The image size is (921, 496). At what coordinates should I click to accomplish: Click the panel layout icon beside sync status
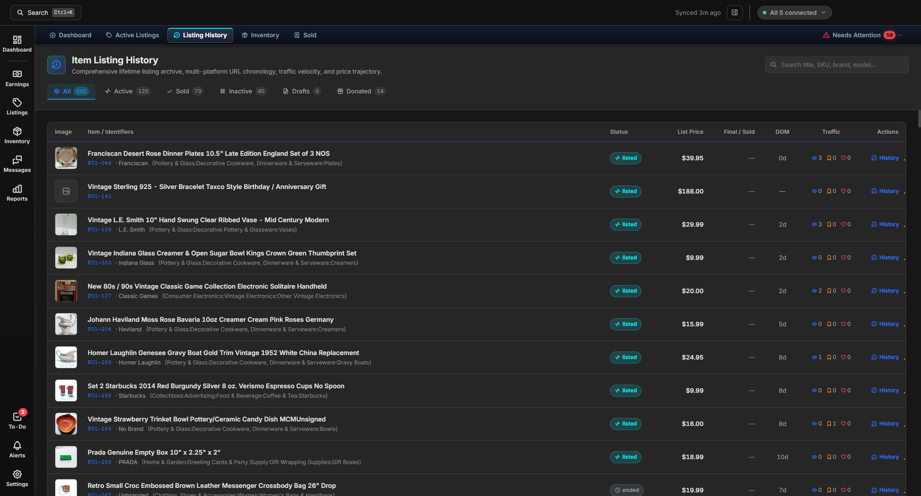[x=734, y=13]
